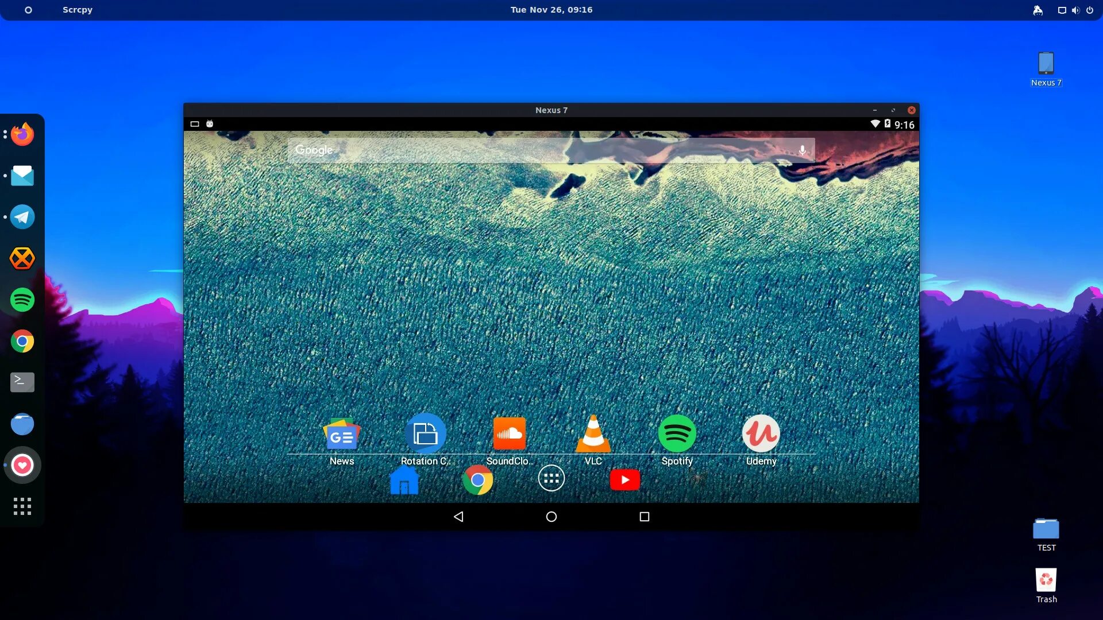Viewport: 1103px width, 620px height.
Task: Open the Scrcpy menu in the top bar
Action: pyautogui.click(x=78, y=10)
